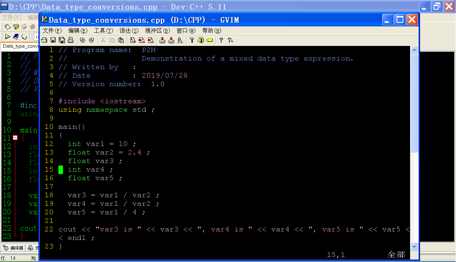Click the Find Next icon in GVIM toolbar

[x=142, y=40]
